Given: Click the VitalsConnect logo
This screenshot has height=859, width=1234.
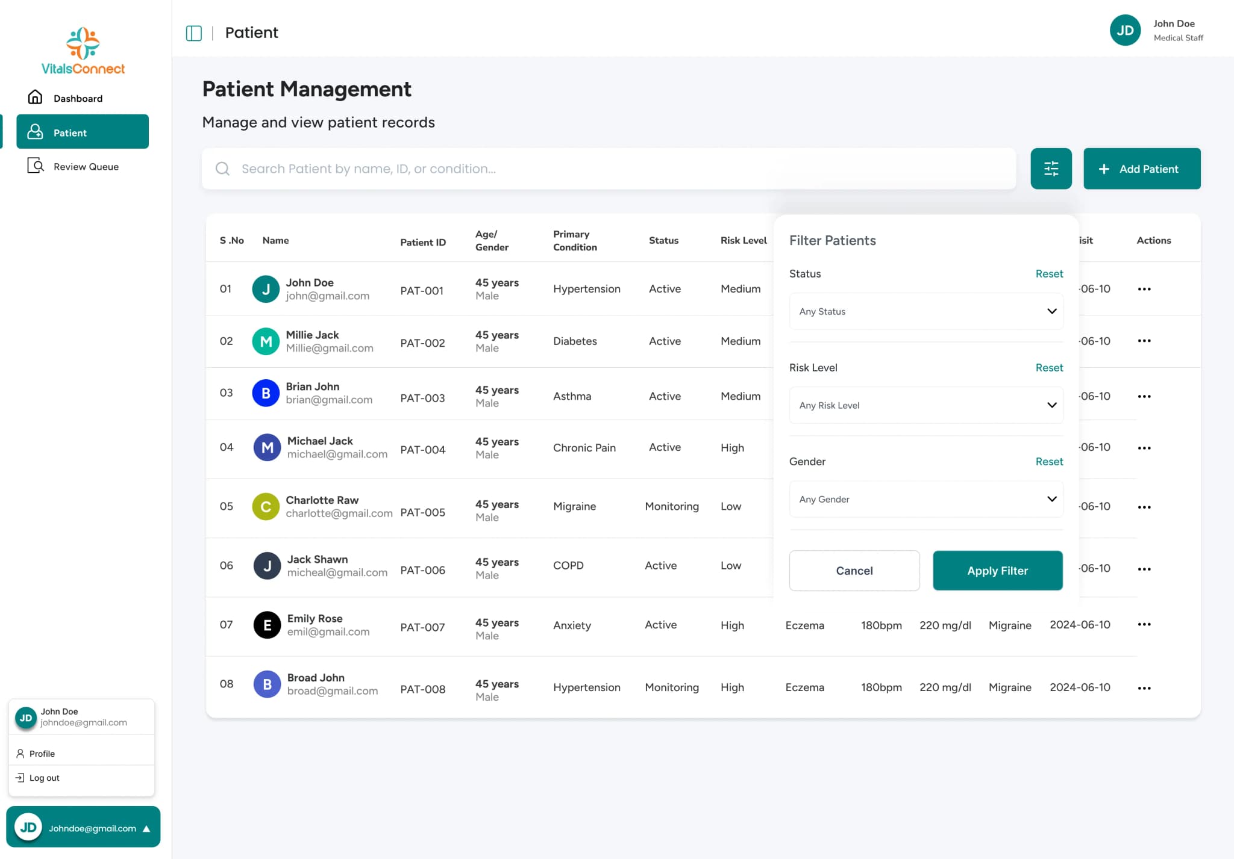Looking at the screenshot, I should [83, 51].
